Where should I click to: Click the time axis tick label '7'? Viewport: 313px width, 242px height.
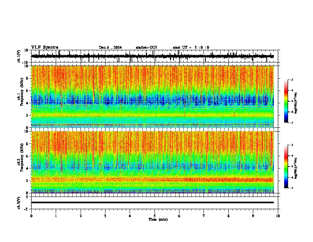(x=204, y=216)
